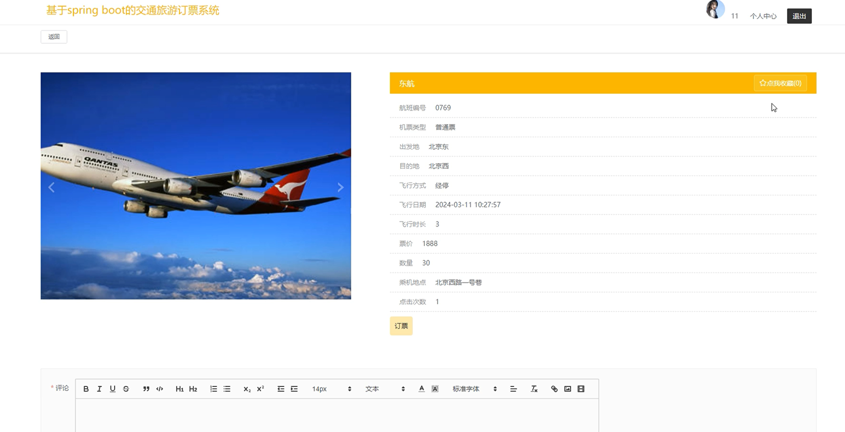The height and width of the screenshot is (432, 845).
Task: Toggle italic formatting in comment editor
Action: (100, 389)
